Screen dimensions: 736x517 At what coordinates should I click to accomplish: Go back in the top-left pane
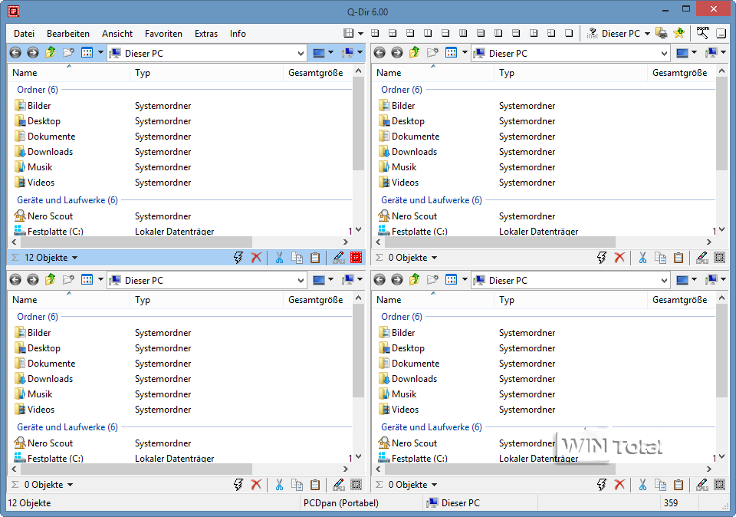(15, 53)
